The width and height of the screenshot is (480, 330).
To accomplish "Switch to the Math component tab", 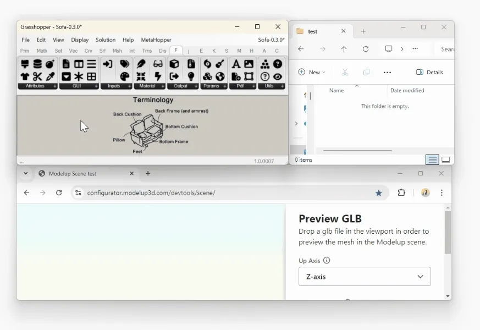I will [42, 51].
